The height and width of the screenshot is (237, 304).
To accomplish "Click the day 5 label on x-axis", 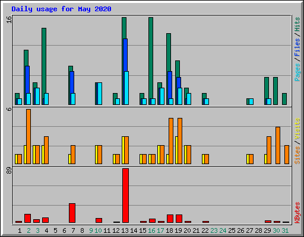I will pos(55,230).
